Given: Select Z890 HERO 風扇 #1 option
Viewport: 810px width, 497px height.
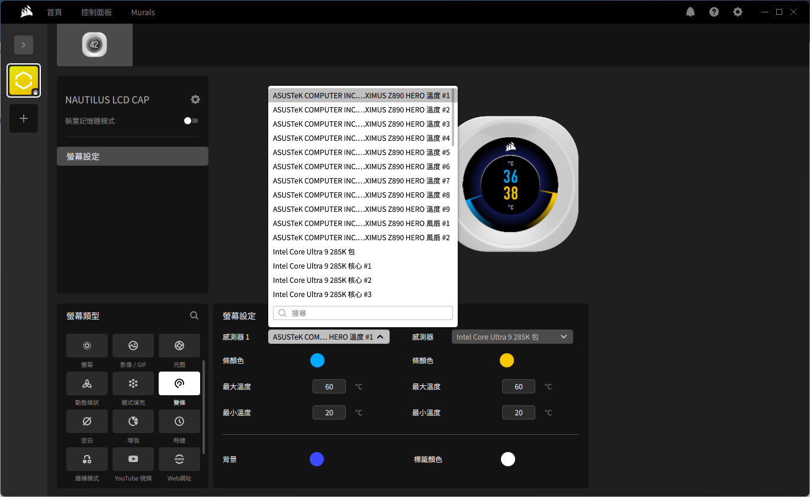Looking at the screenshot, I should pyautogui.click(x=361, y=223).
